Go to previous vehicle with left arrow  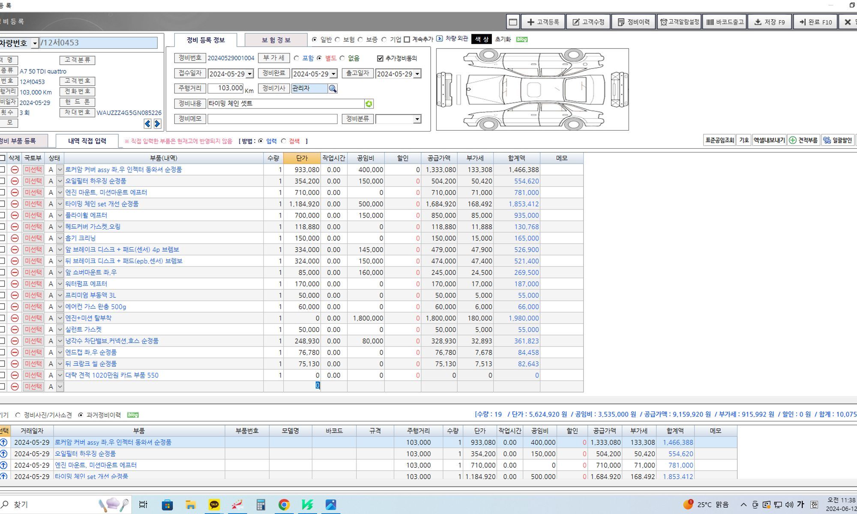(x=147, y=124)
